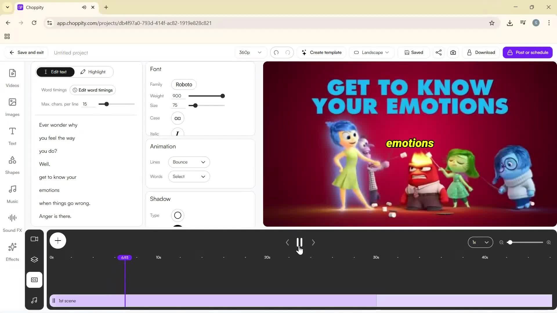Click the Create template button
Viewport: 557px width, 313px height.
coord(322,52)
